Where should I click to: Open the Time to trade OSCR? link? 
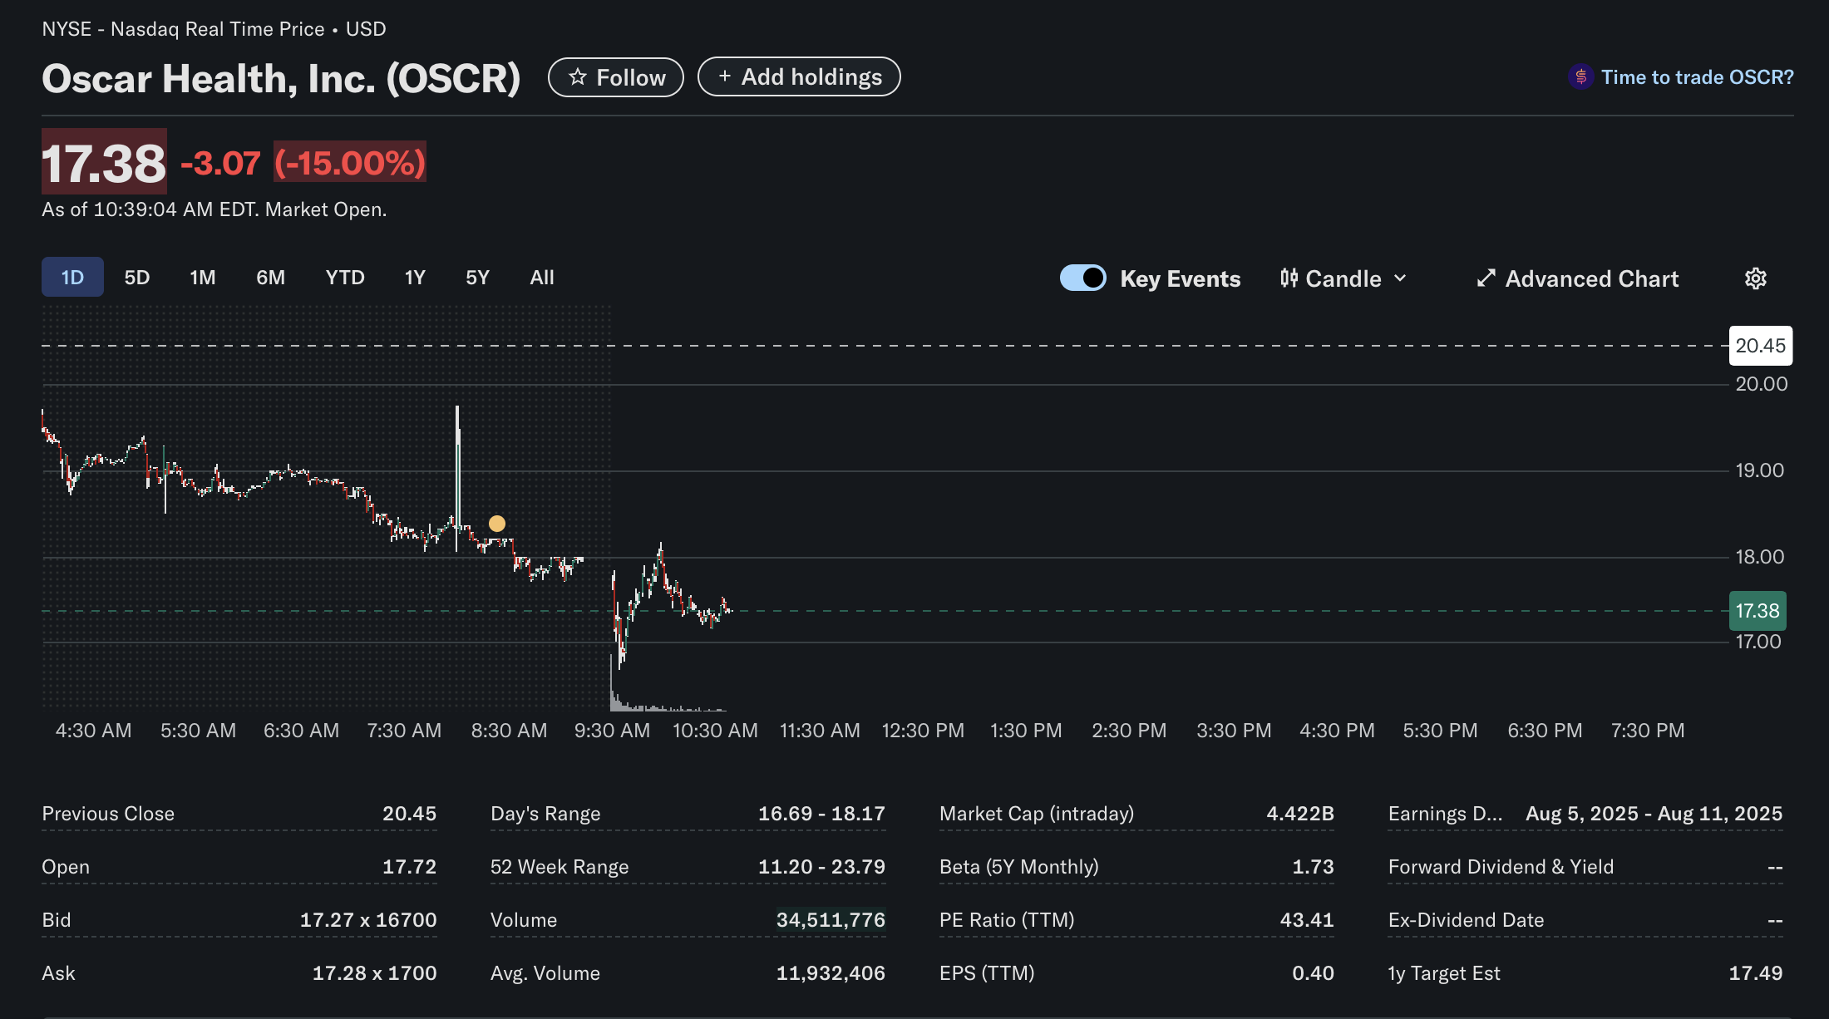point(1697,77)
